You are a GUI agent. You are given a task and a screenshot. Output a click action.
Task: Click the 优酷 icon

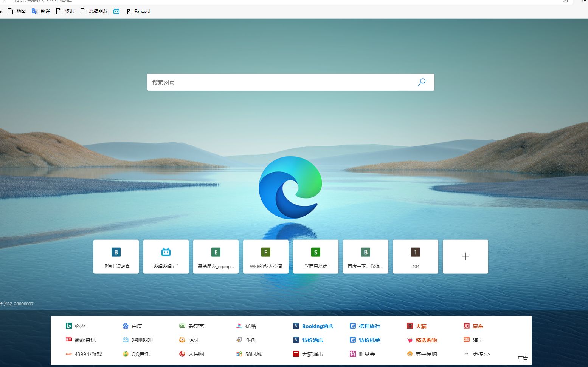click(239, 326)
